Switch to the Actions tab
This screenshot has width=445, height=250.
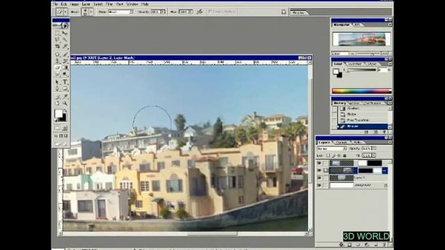[354, 103]
